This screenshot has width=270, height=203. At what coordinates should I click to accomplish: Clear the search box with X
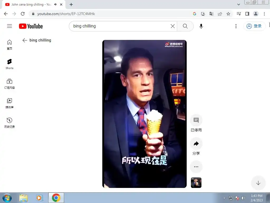(x=172, y=26)
